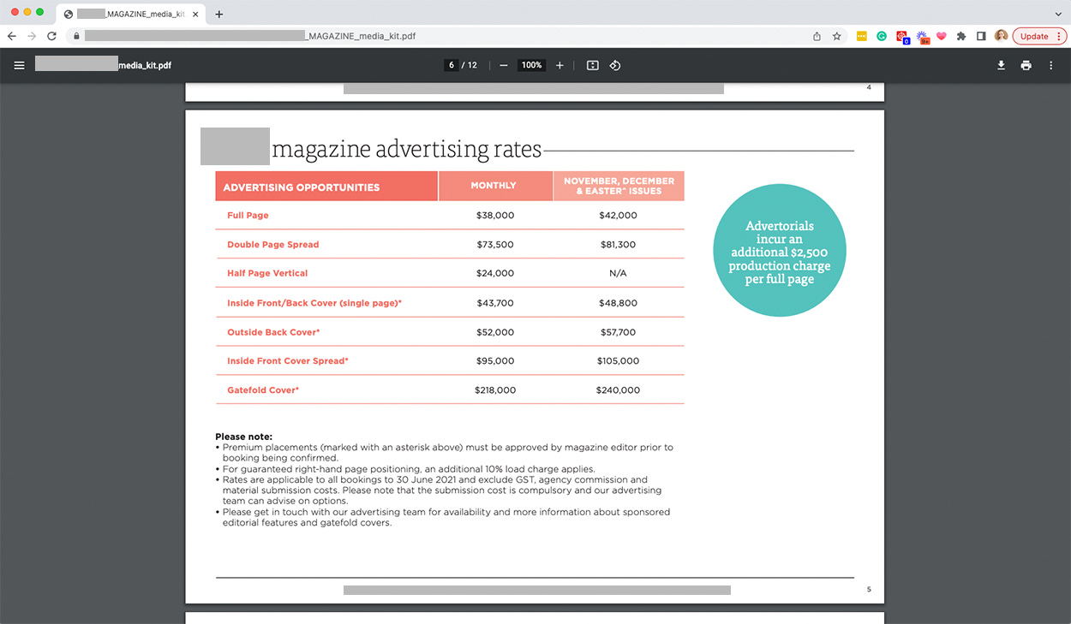Screen dimensions: 1071x624
Task: Select Inside Front/Back Cover (single page) label
Action: point(314,303)
